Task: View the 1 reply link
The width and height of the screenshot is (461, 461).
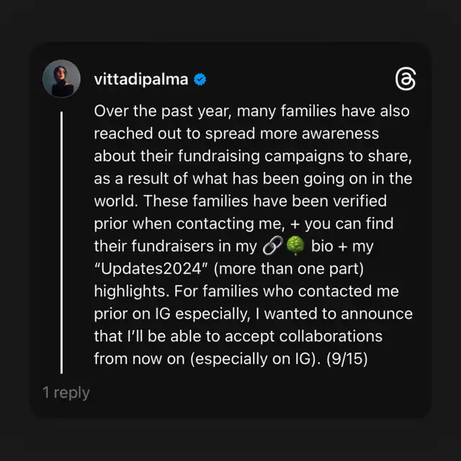Action: tap(66, 393)
